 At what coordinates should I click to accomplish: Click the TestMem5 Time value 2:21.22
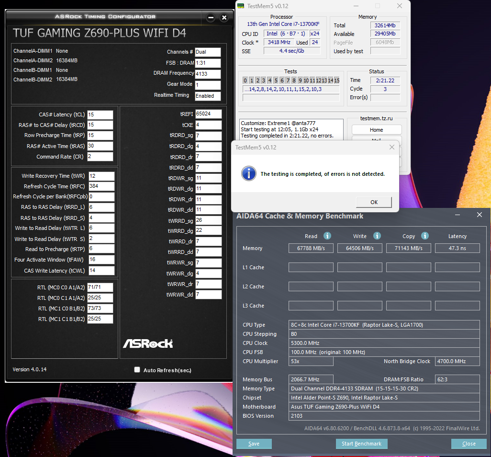click(385, 80)
